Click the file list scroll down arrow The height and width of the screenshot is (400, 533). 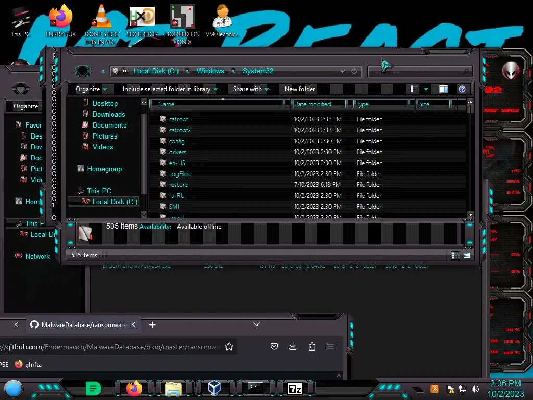(470, 214)
